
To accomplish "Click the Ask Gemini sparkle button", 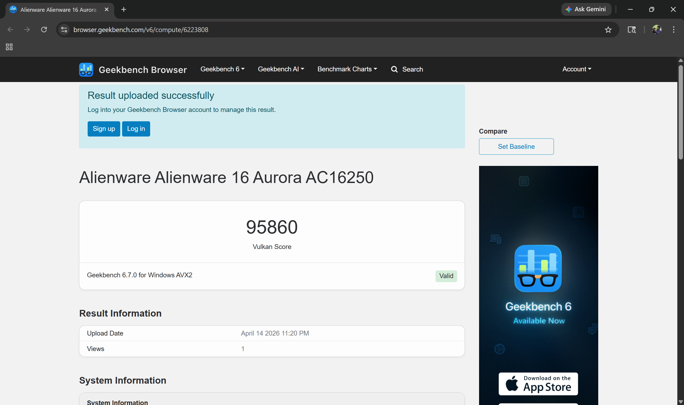I will point(586,9).
